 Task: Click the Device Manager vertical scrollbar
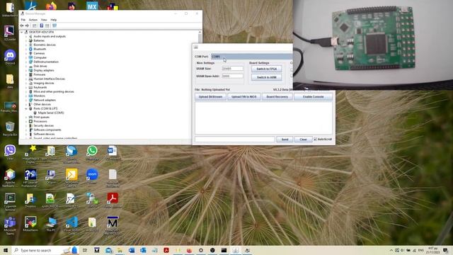(x=200, y=85)
